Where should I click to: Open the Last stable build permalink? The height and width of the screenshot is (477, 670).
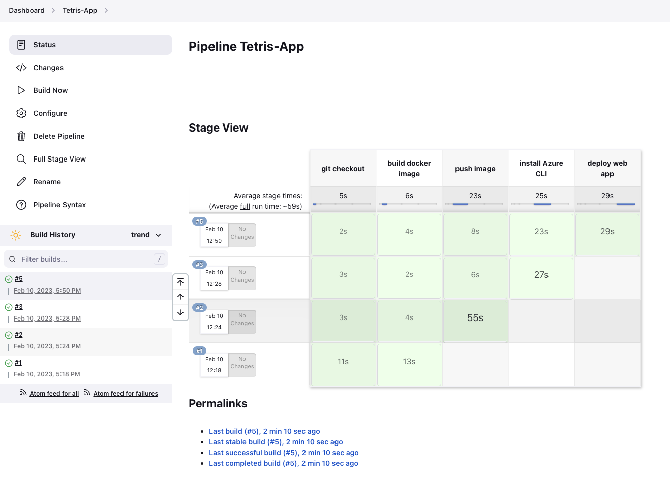click(x=276, y=442)
